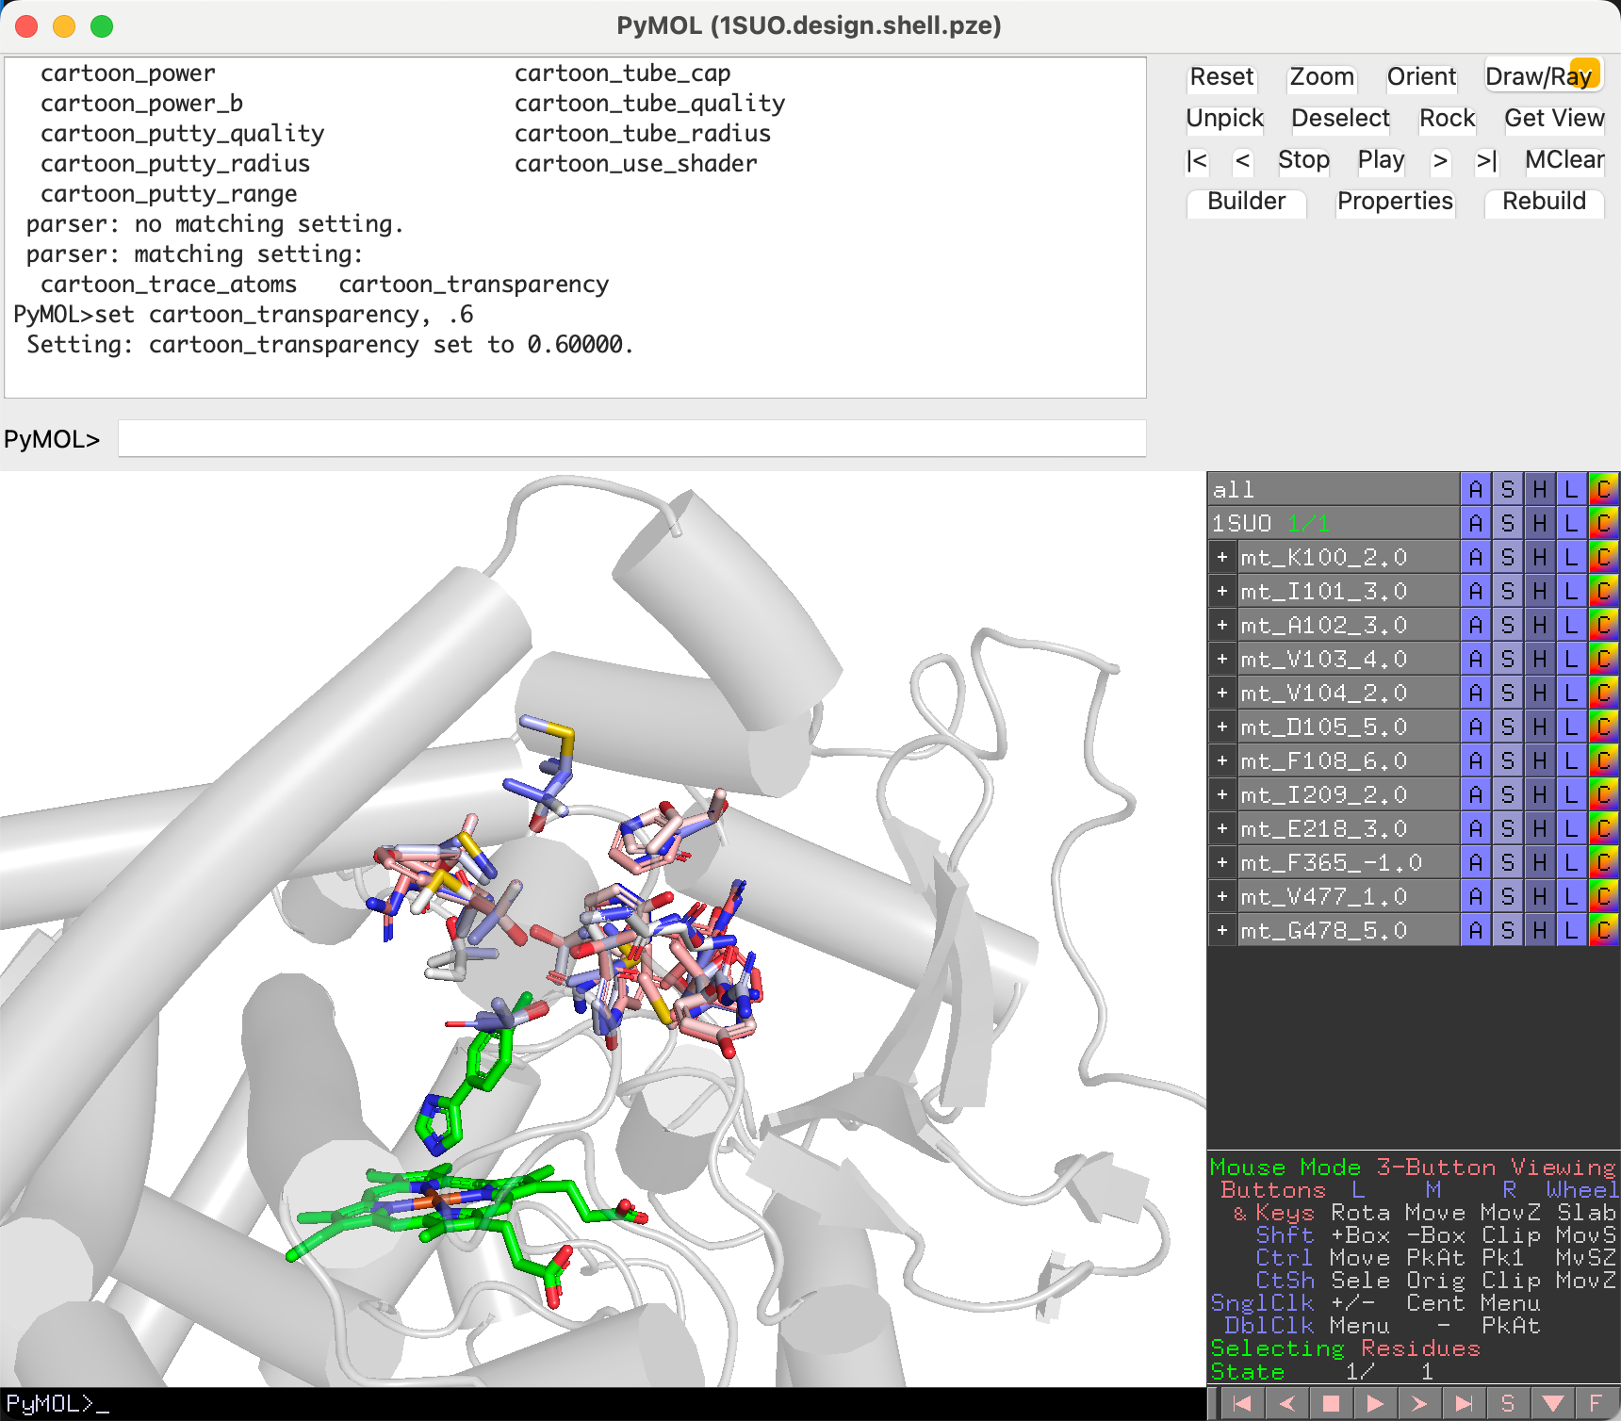The width and height of the screenshot is (1621, 1421).
Task: Open Color menu for all objects
Action: point(1603,489)
